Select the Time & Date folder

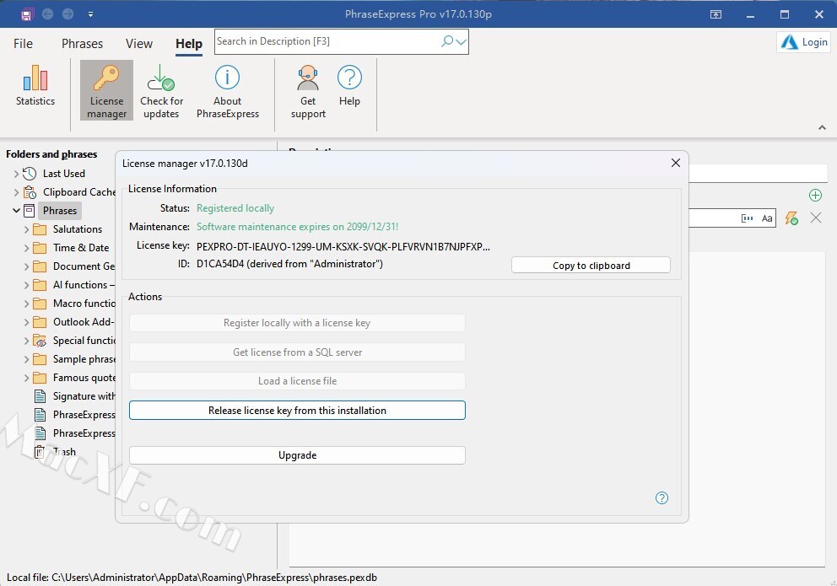click(x=81, y=248)
